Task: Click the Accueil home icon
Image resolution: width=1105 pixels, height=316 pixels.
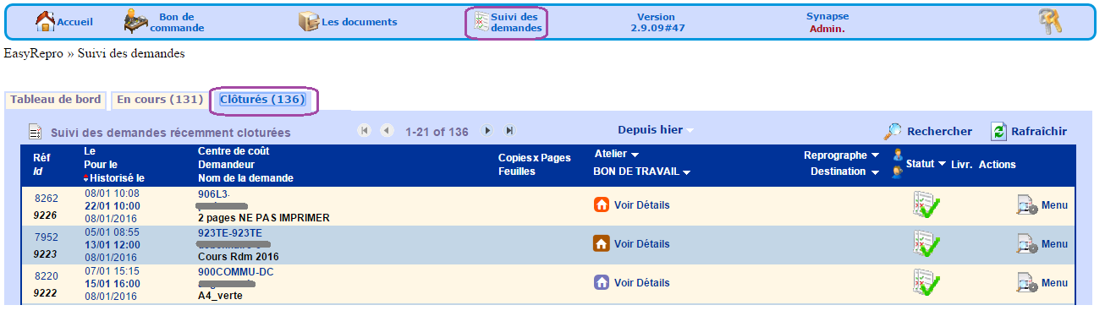Action: coord(45,21)
